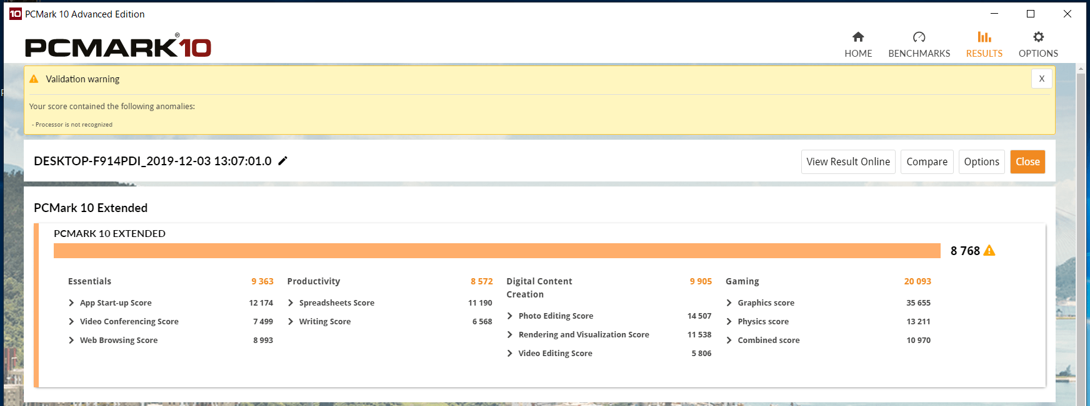Expand Video Conferencing Score row
This screenshot has height=406, width=1090.
(x=71, y=322)
